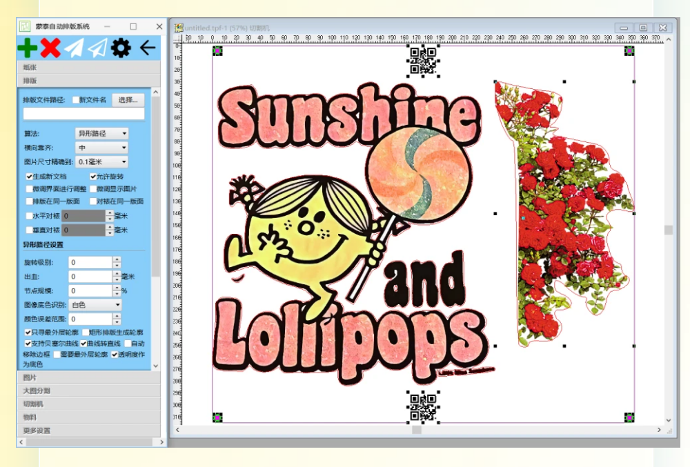Click the settings panel scroll-down arrow

(x=156, y=366)
